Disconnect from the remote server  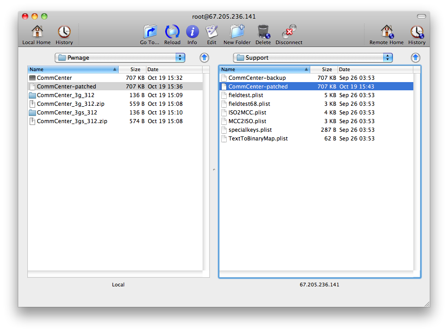click(289, 32)
